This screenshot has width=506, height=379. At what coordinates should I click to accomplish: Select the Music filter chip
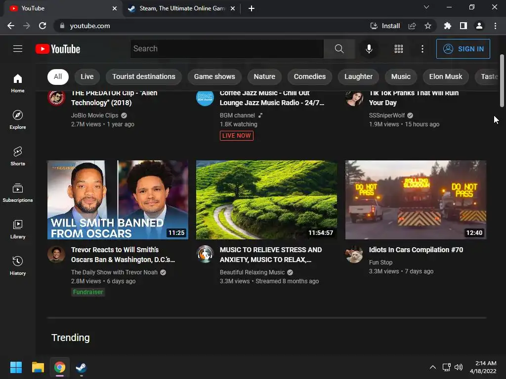(401, 76)
